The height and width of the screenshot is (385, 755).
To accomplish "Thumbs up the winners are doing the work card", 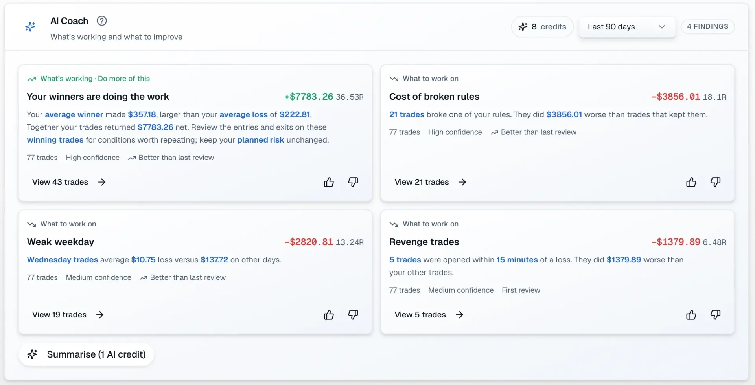I will [329, 182].
